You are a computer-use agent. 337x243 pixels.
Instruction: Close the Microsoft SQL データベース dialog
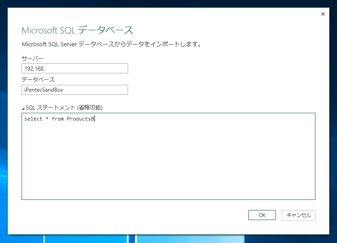323,14
